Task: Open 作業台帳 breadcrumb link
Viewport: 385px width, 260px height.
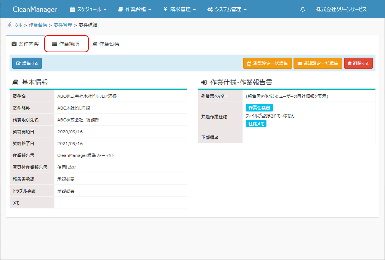Action: point(38,25)
